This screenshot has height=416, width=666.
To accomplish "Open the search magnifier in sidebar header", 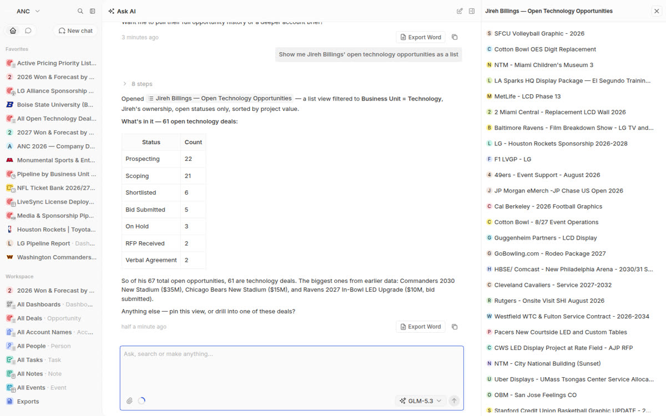I will (80, 11).
